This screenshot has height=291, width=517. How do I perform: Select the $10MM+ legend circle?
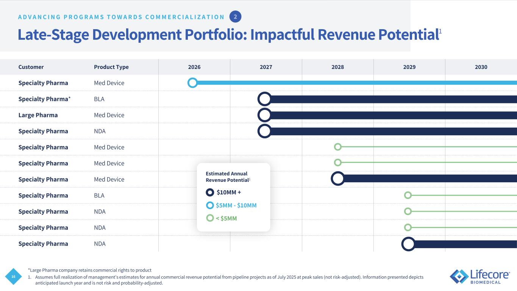point(210,192)
